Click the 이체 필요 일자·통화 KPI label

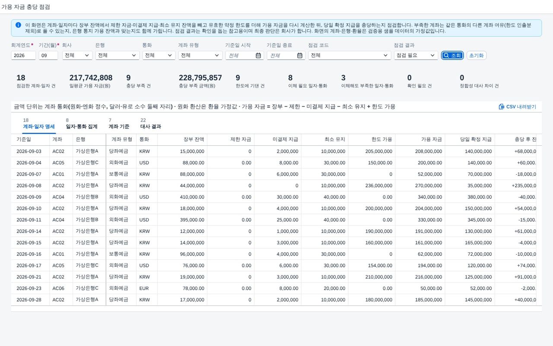point(308,86)
